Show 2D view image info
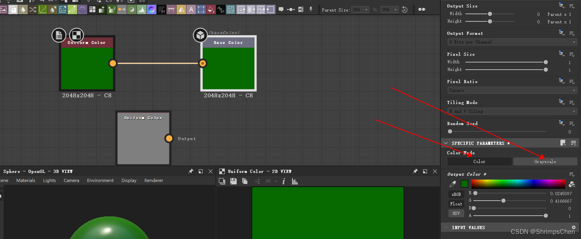Image resolution: width=581 pixels, height=239 pixels. (x=283, y=181)
